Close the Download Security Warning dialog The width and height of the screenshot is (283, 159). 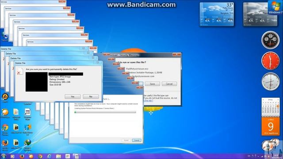click(x=176, y=54)
